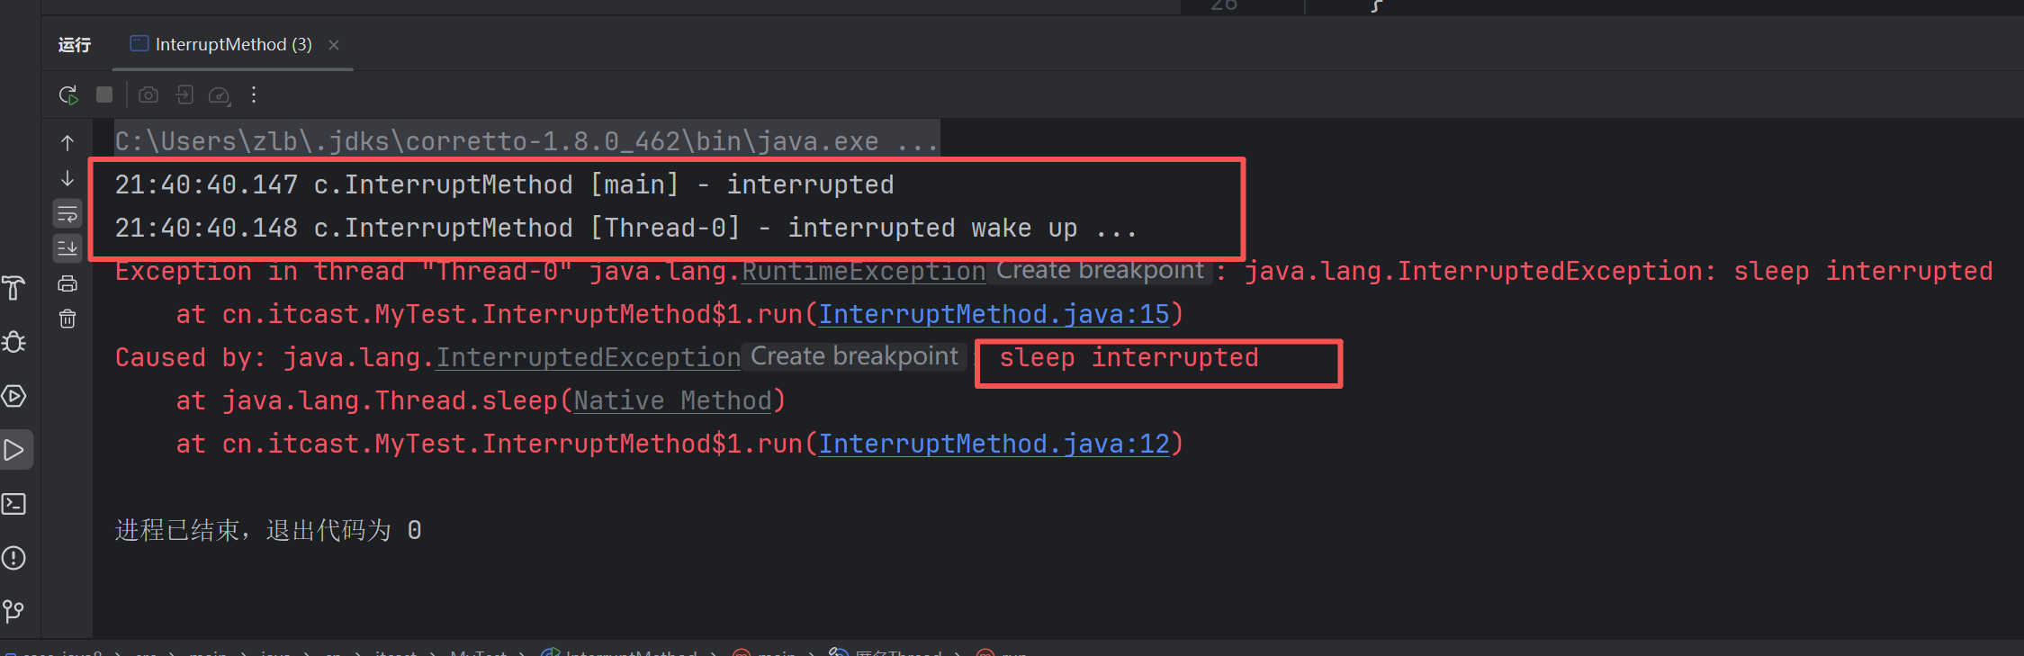This screenshot has height=656, width=2024.
Task: Open the Git tool window icon
Action: pyautogui.click(x=14, y=612)
